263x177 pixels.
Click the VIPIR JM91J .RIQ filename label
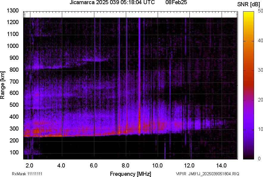[x=207, y=174]
